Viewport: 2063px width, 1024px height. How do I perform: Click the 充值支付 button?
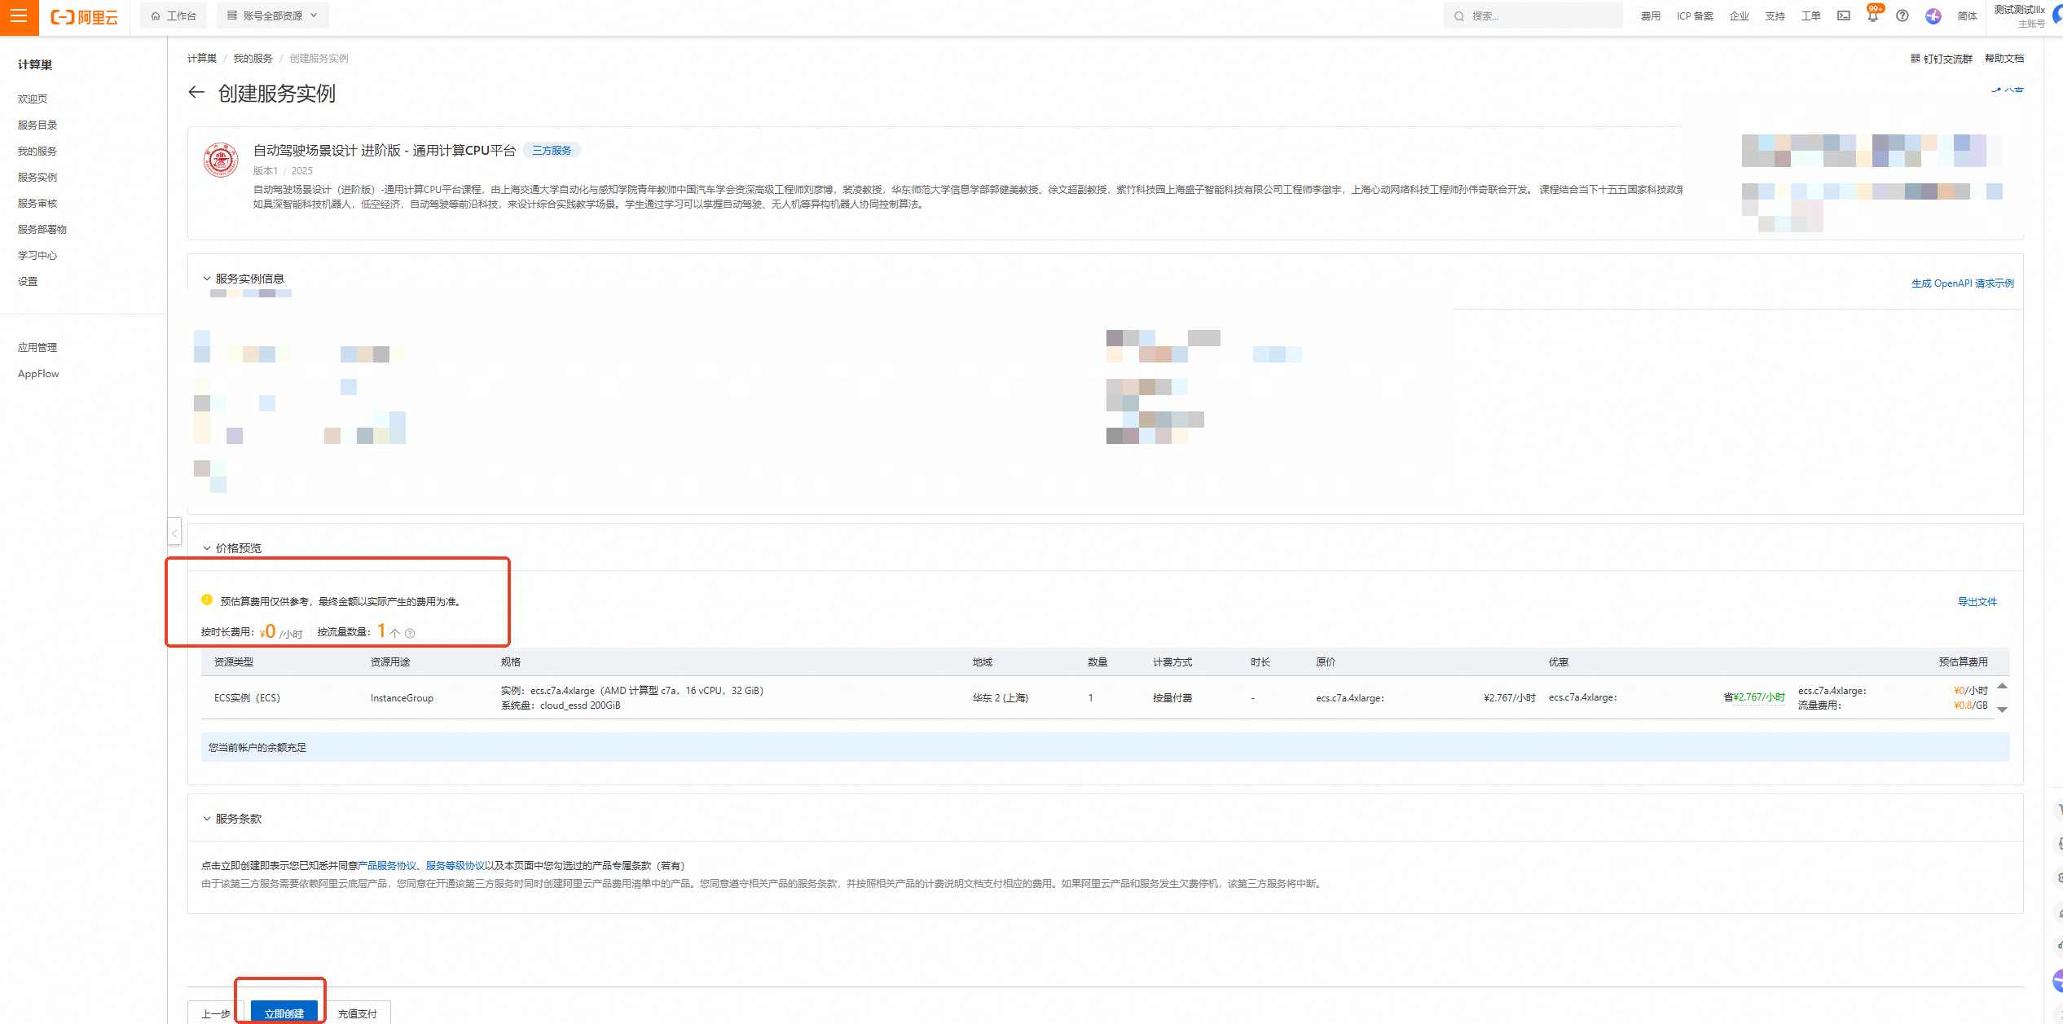click(357, 1013)
